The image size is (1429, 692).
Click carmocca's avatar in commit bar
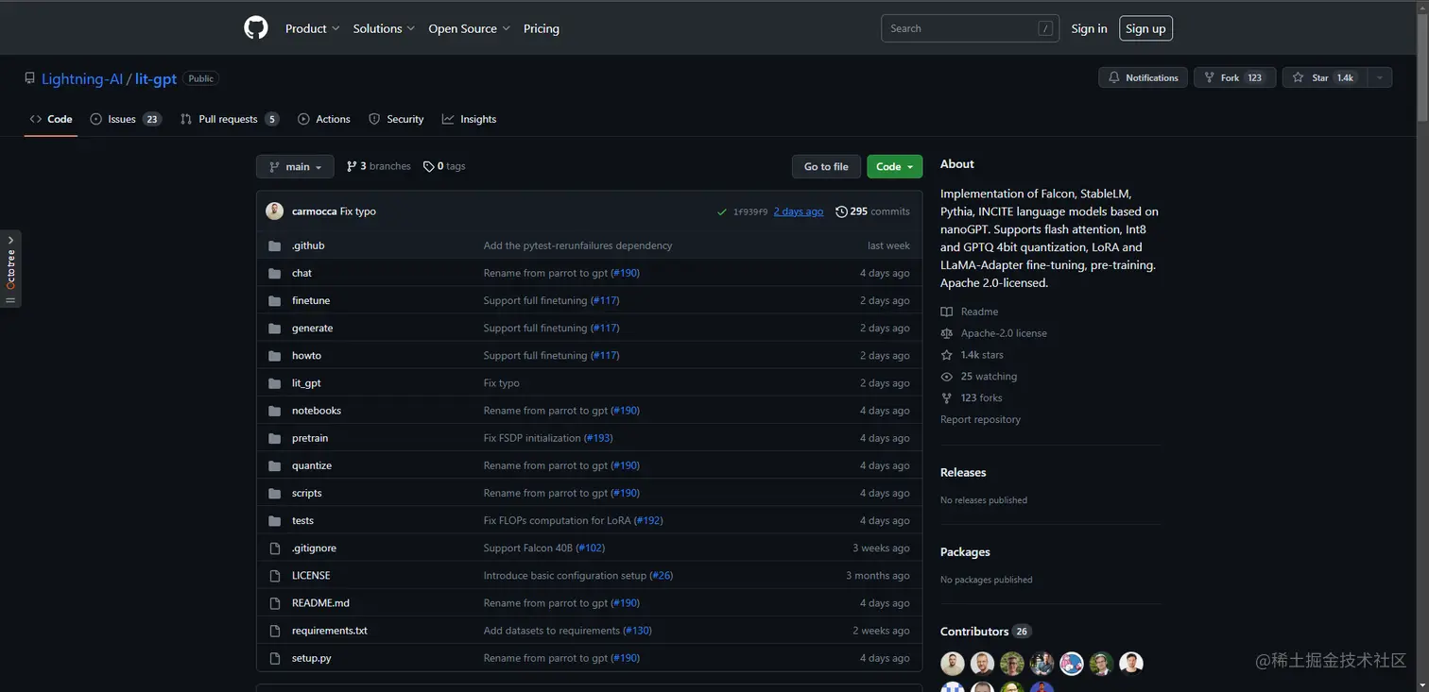(275, 211)
